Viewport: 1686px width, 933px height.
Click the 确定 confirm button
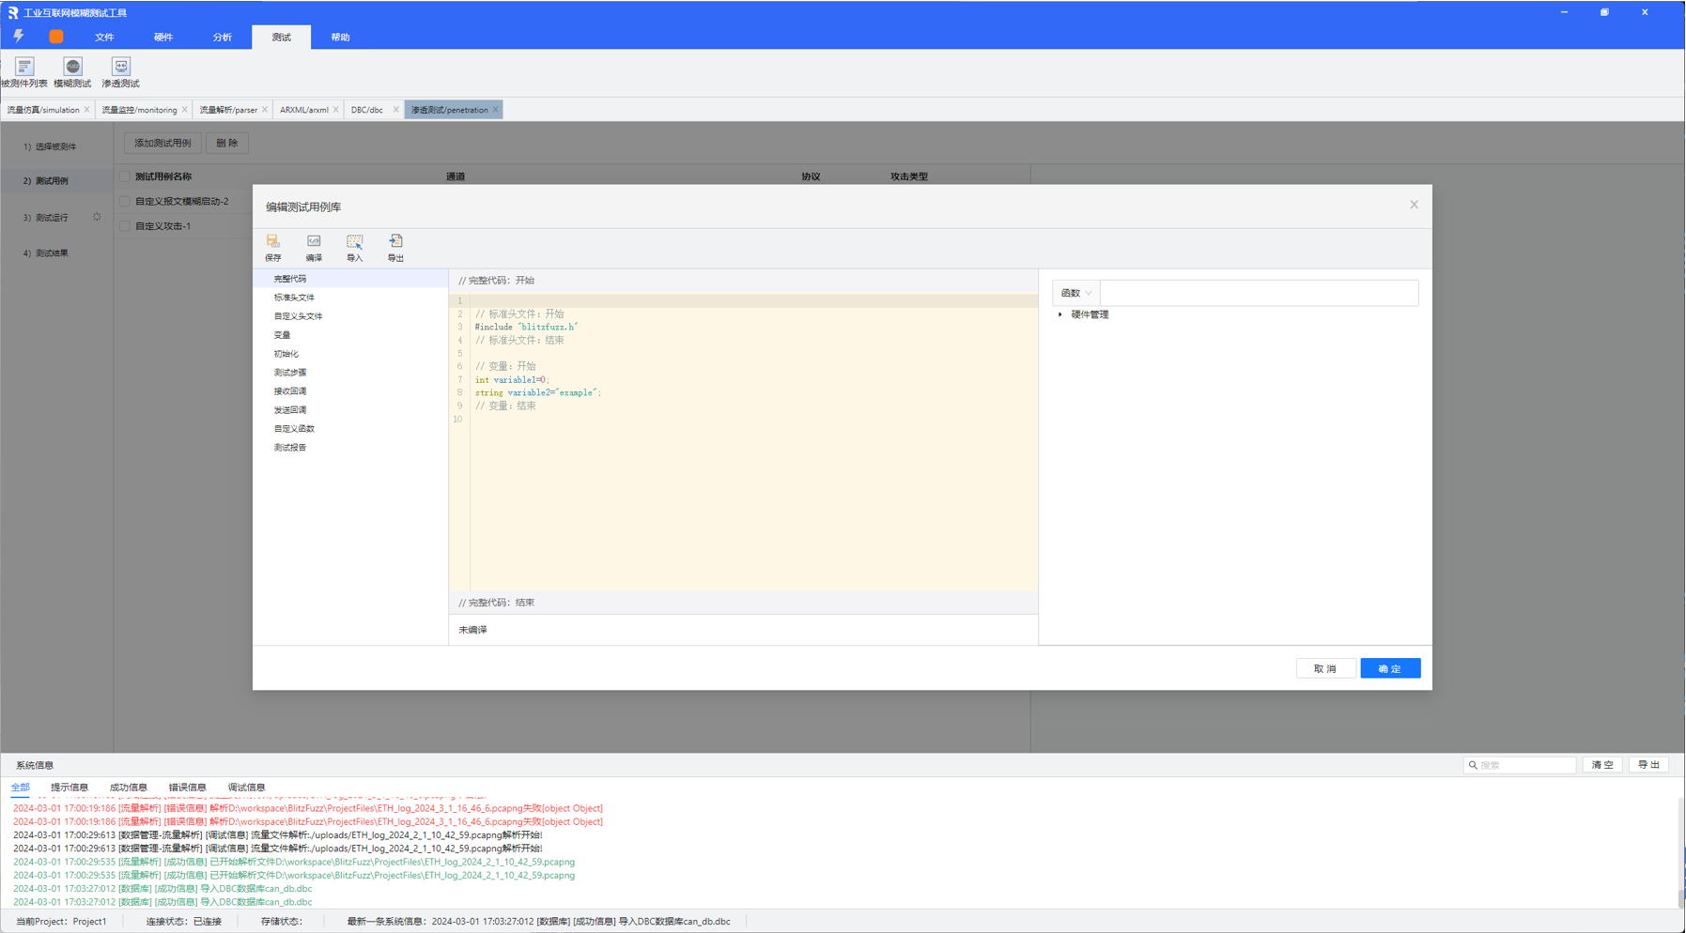pyautogui.click(x=1389, y=668)
